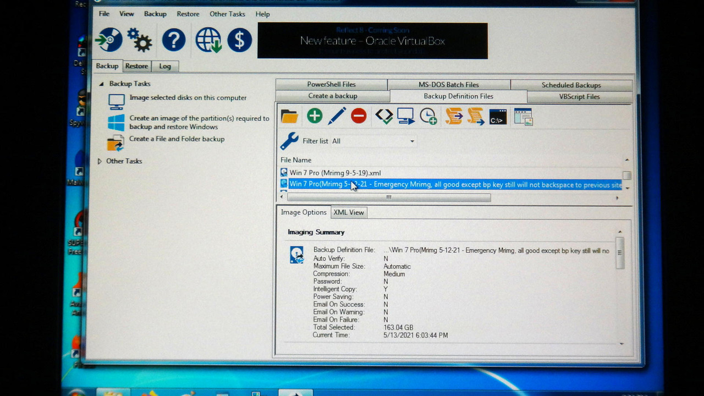Generate a PowerShell script with the first scroll icon
704x396 pixels.
454,116
